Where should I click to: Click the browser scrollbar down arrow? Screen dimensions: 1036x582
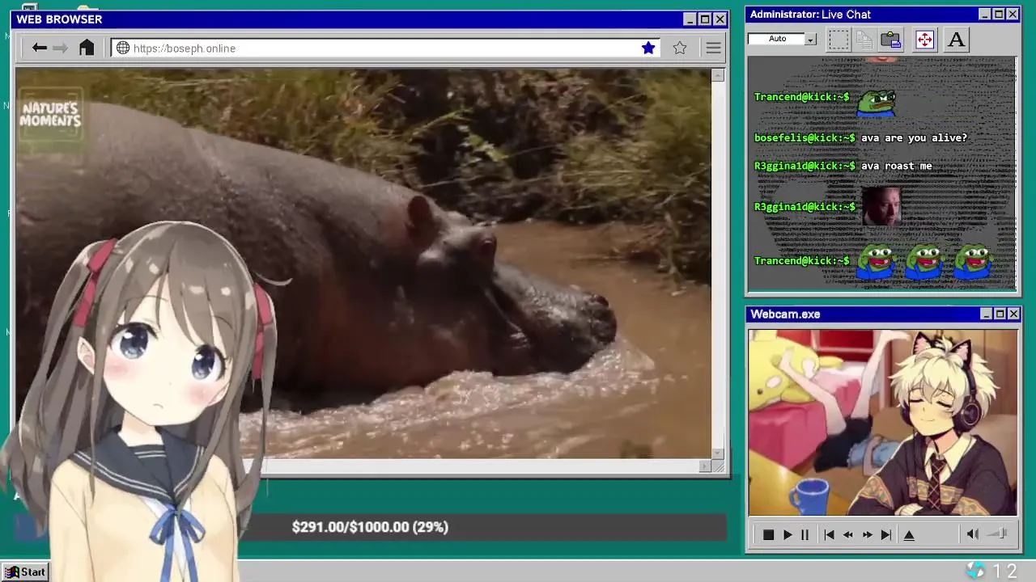pyautogui.click(x=718, y=453)
